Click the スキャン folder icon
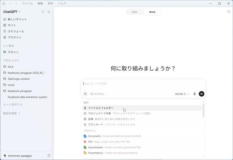233x160 pixels. [5, 52]
